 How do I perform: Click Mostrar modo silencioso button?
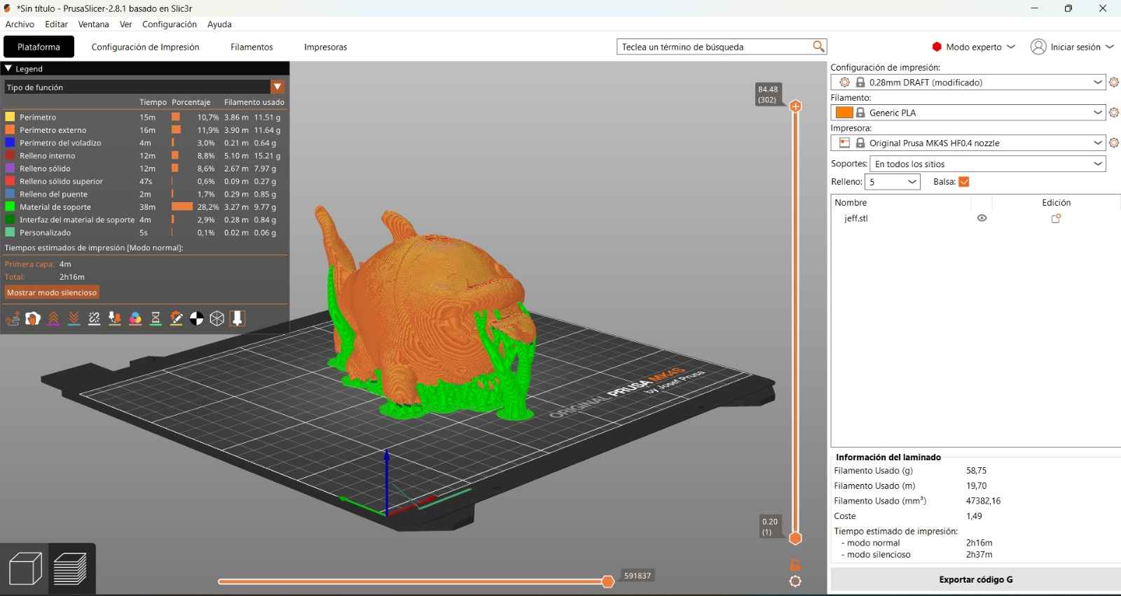click(52, 292)
